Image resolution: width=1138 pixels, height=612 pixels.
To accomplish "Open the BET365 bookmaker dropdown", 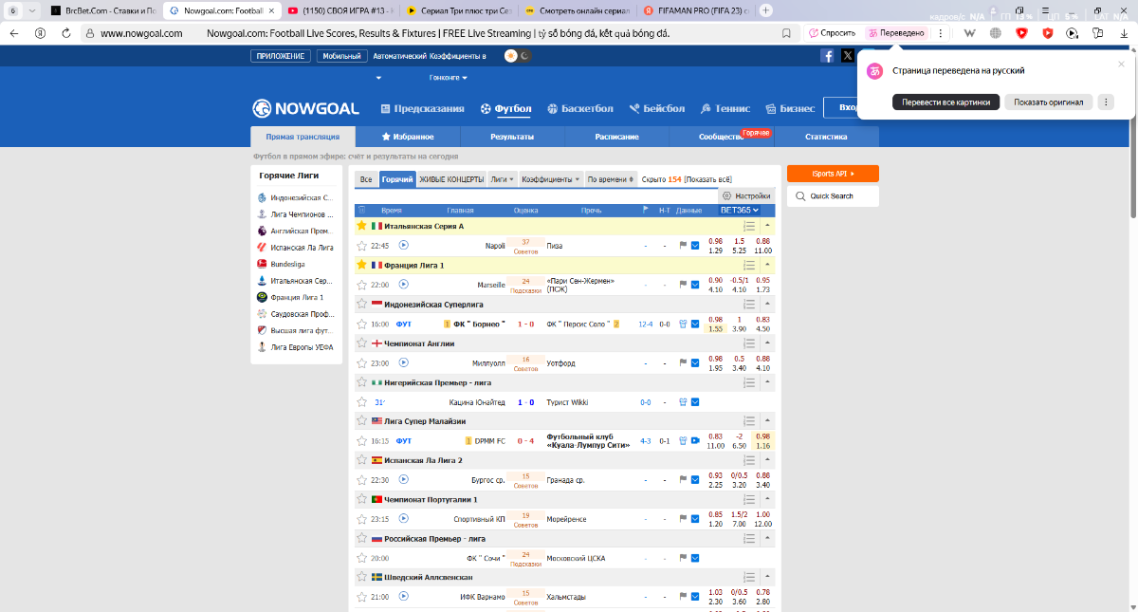I will 740,210.
